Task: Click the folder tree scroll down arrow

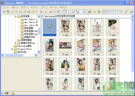Action: tap(39, 52)
